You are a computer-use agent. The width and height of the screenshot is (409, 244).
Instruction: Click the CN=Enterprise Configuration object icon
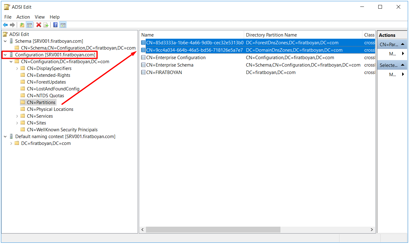click(143, 58)
